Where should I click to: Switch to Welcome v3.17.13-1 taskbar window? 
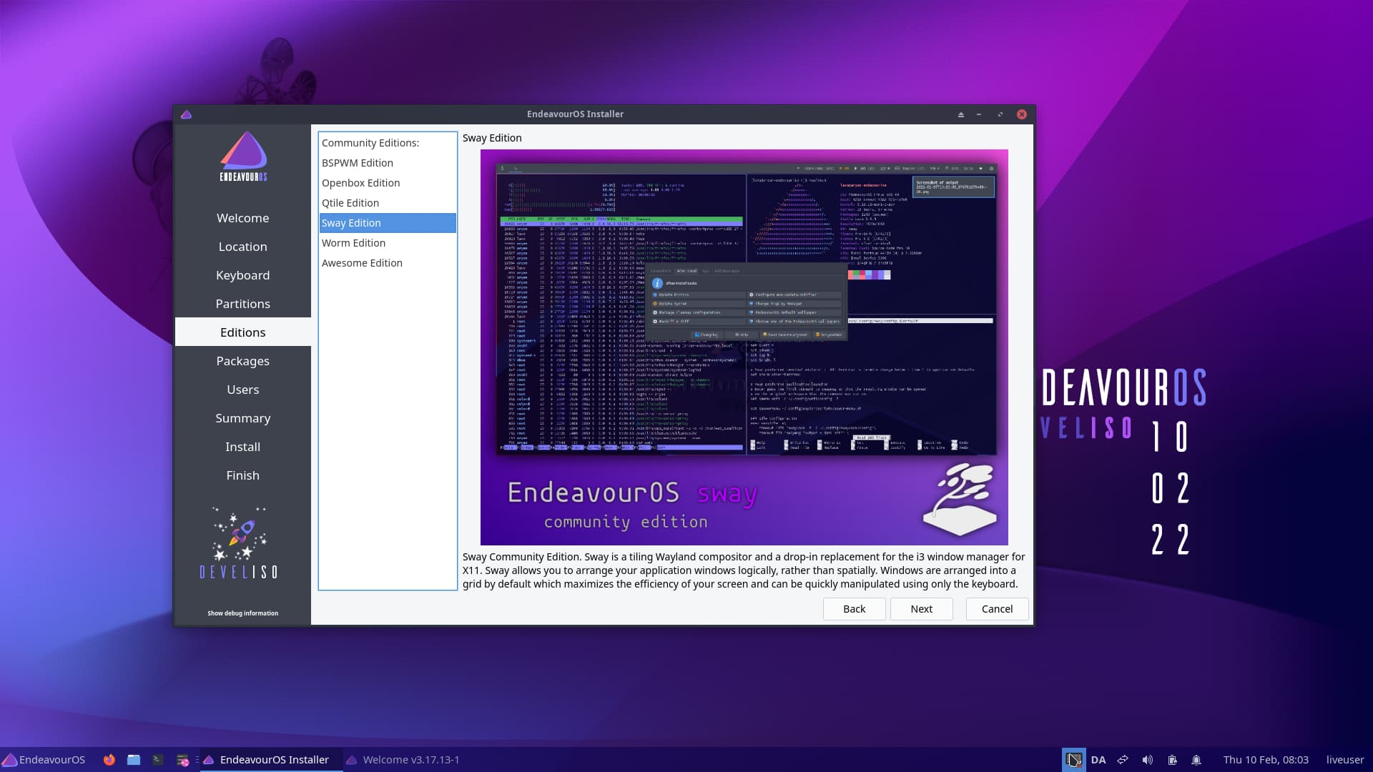[403, 760]
